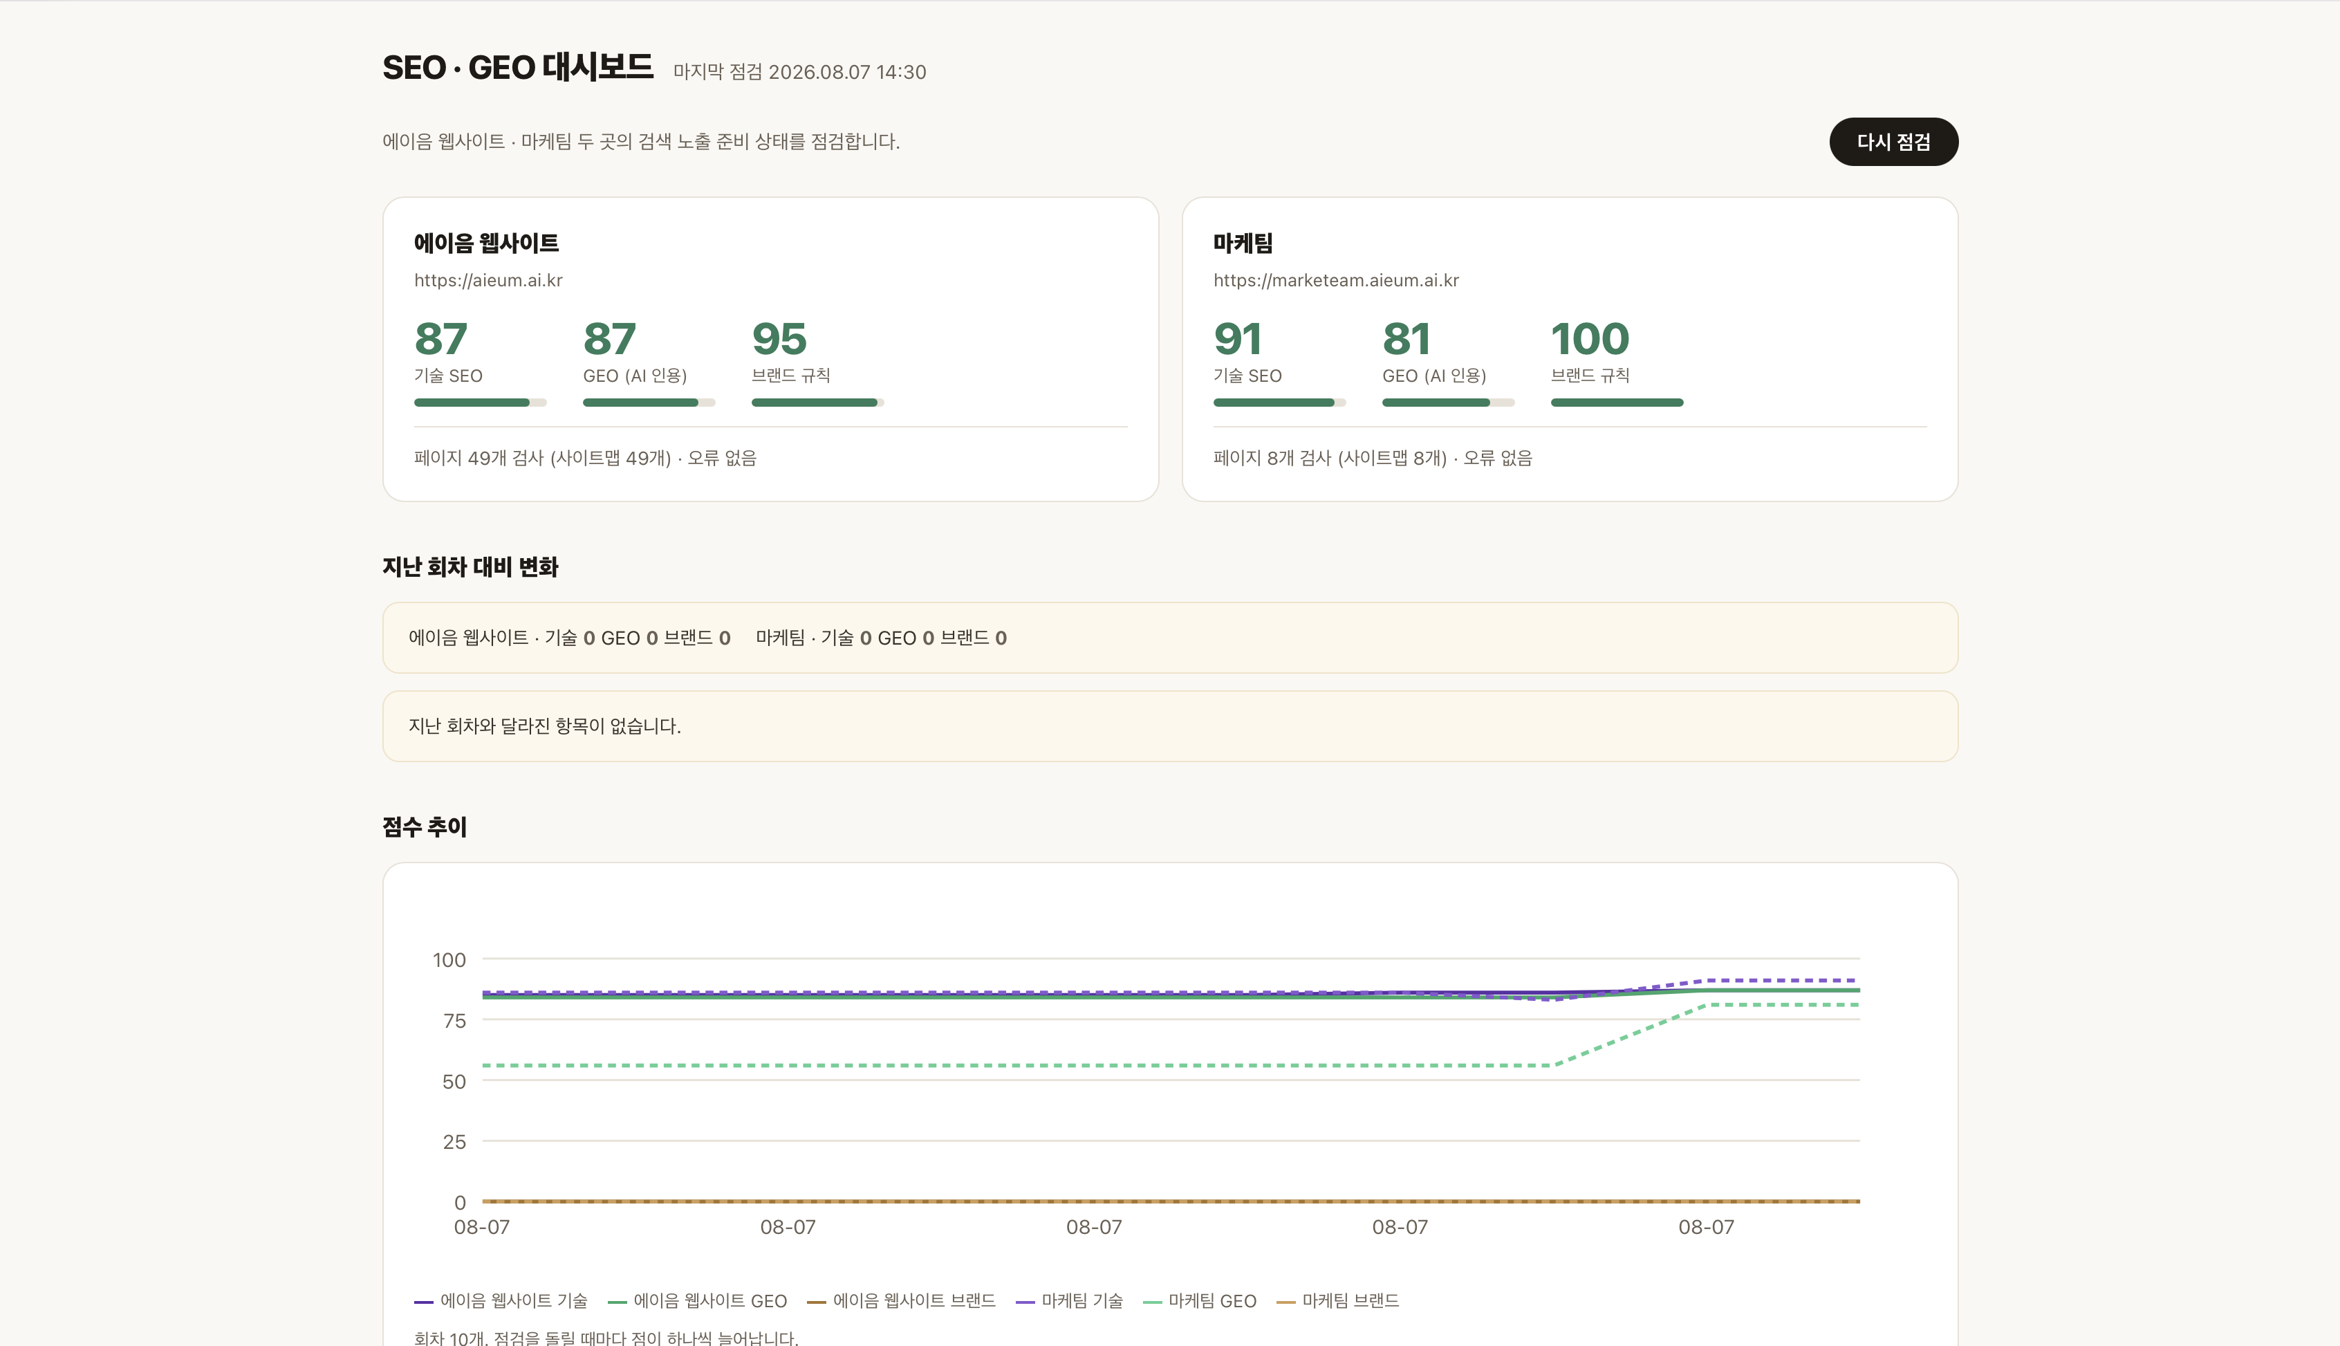The width and height of the screenshot is (2340, 1346).
Task: Click the 마케팀 · 기술 0 GEO 0 change text
Action: coord(881,638)
